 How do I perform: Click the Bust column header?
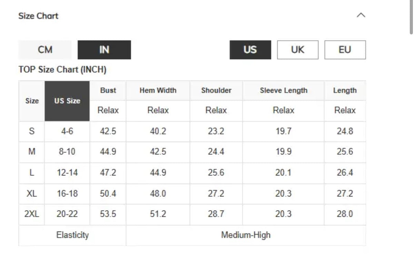108,90
